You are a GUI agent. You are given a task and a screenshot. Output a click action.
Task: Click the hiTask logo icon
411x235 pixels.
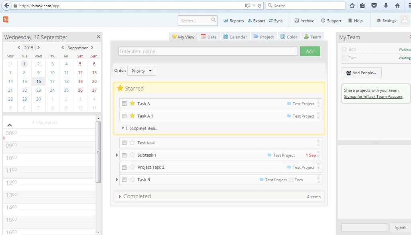pyautogui.click(x=6, y=20)
